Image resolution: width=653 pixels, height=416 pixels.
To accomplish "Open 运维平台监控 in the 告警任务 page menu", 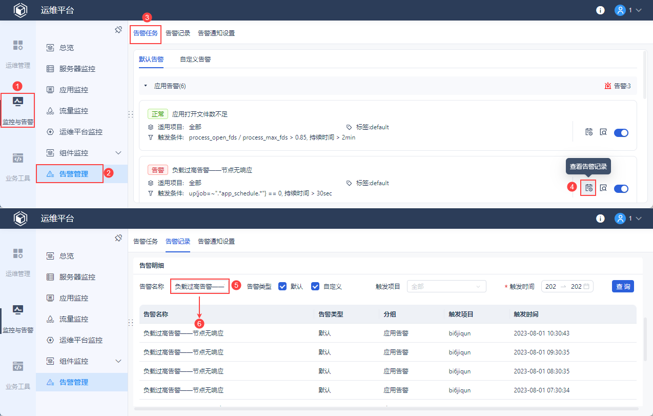I will pos(82,132).
